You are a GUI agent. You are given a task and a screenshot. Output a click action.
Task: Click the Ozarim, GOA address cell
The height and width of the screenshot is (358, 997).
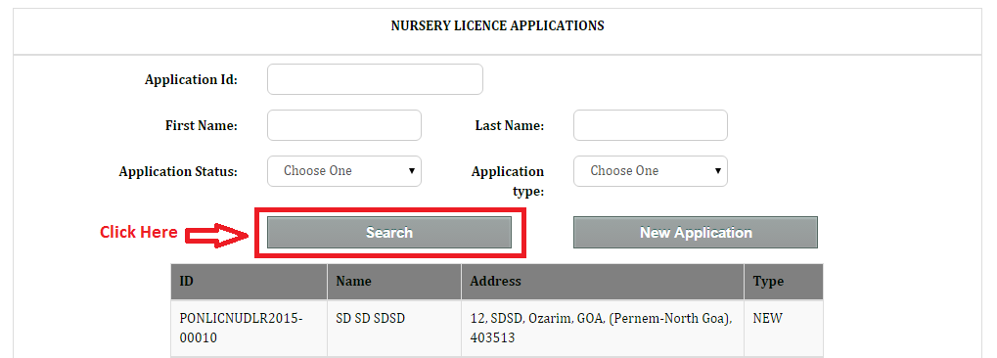601,328
